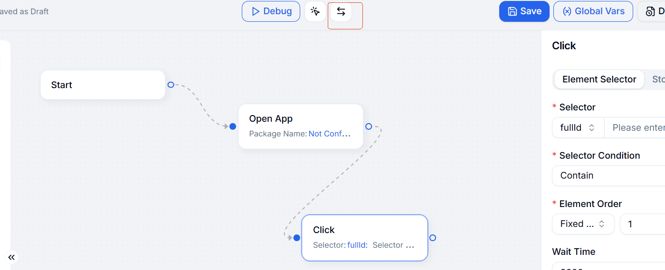Open the fullId selector type dropdown
This screenshot has height=270, width=665.
[578, 128]
